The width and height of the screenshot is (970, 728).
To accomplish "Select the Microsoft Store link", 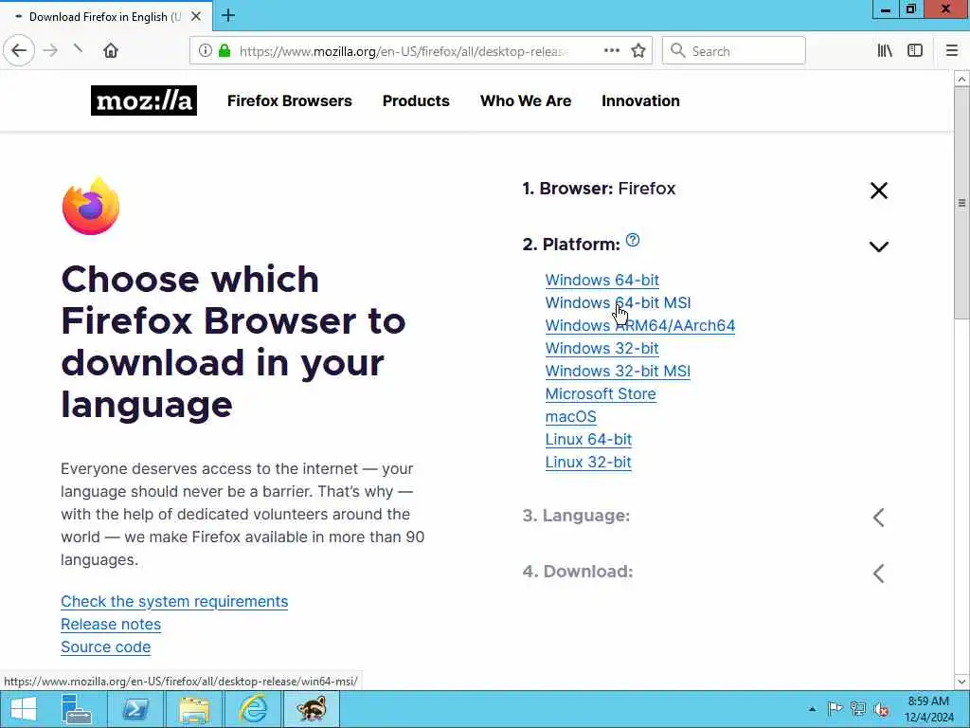I will pos(600,394).
